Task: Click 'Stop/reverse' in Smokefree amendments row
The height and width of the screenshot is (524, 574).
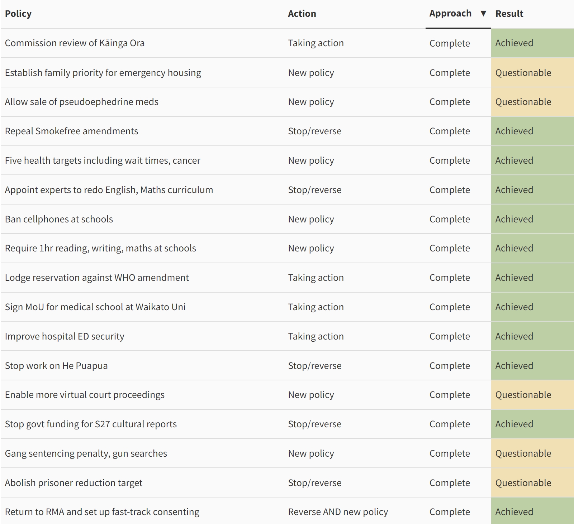Action: (315, 131)
